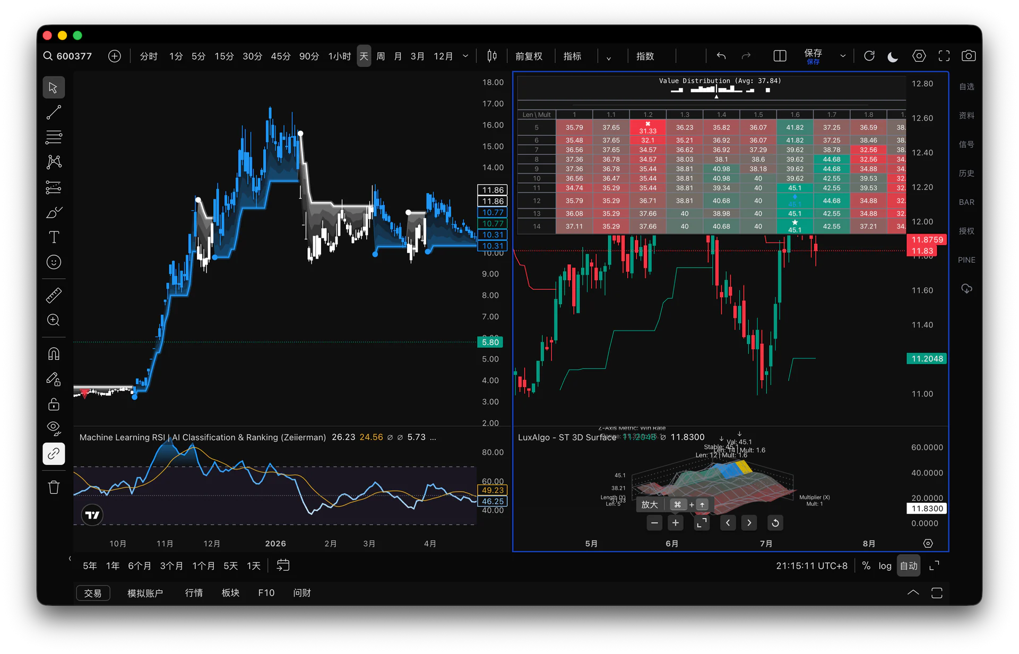Select the 12月 interval
This screenshot has height=654, width=1019.
443,56
